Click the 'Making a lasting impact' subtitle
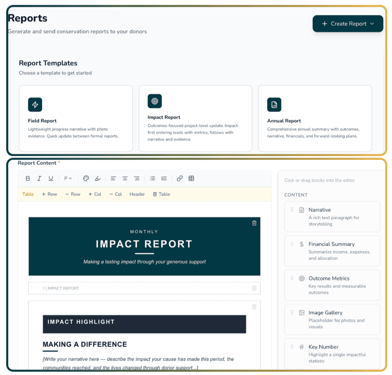The image size is (392, 375). point(144,262)
